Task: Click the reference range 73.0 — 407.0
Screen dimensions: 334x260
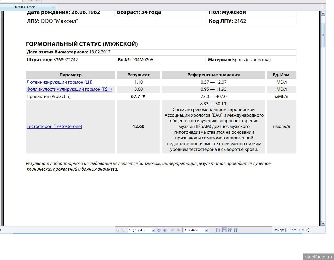Action: 213,96
